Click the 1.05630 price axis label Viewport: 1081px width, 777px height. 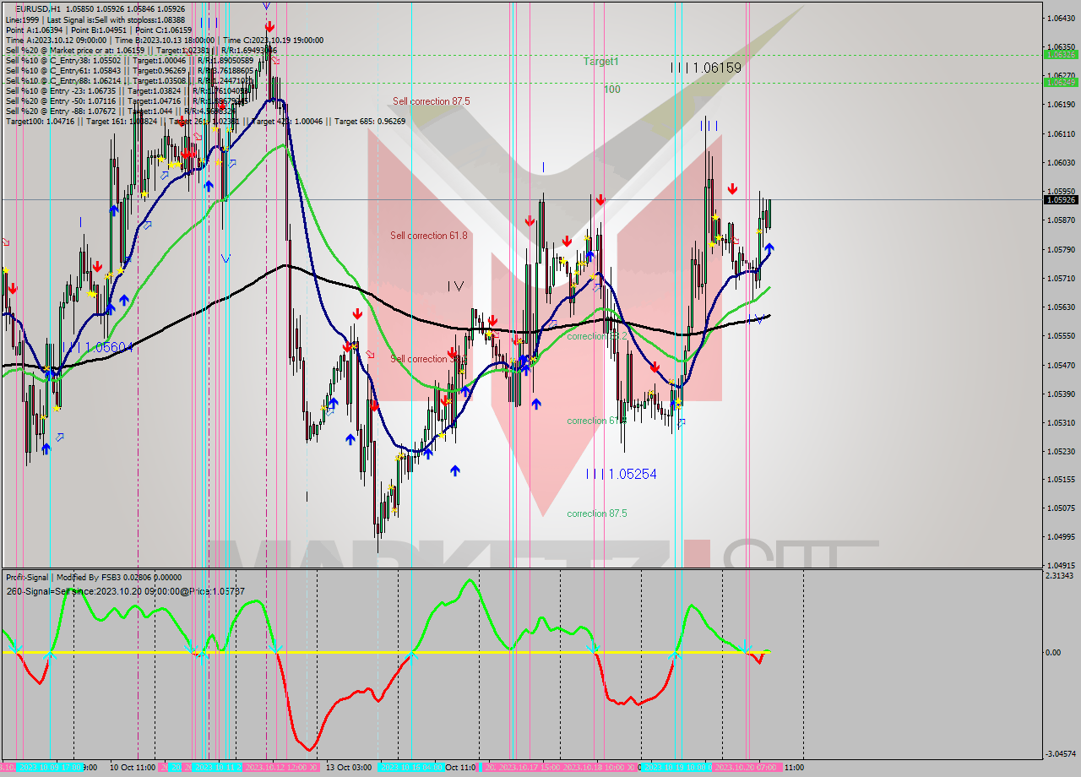[1061, 307]
